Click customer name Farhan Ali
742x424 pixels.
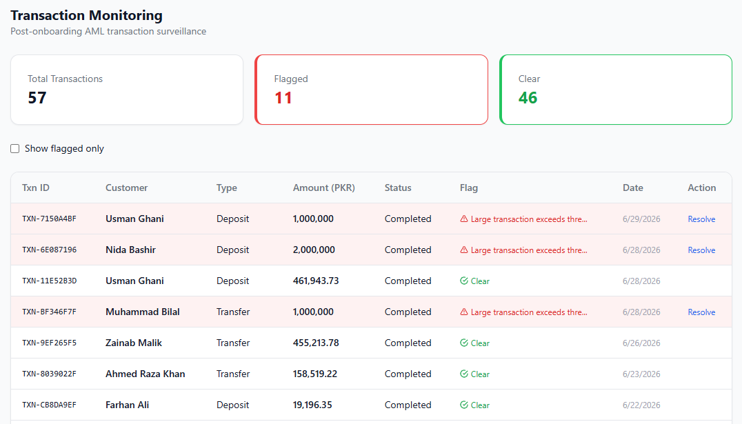128,405
